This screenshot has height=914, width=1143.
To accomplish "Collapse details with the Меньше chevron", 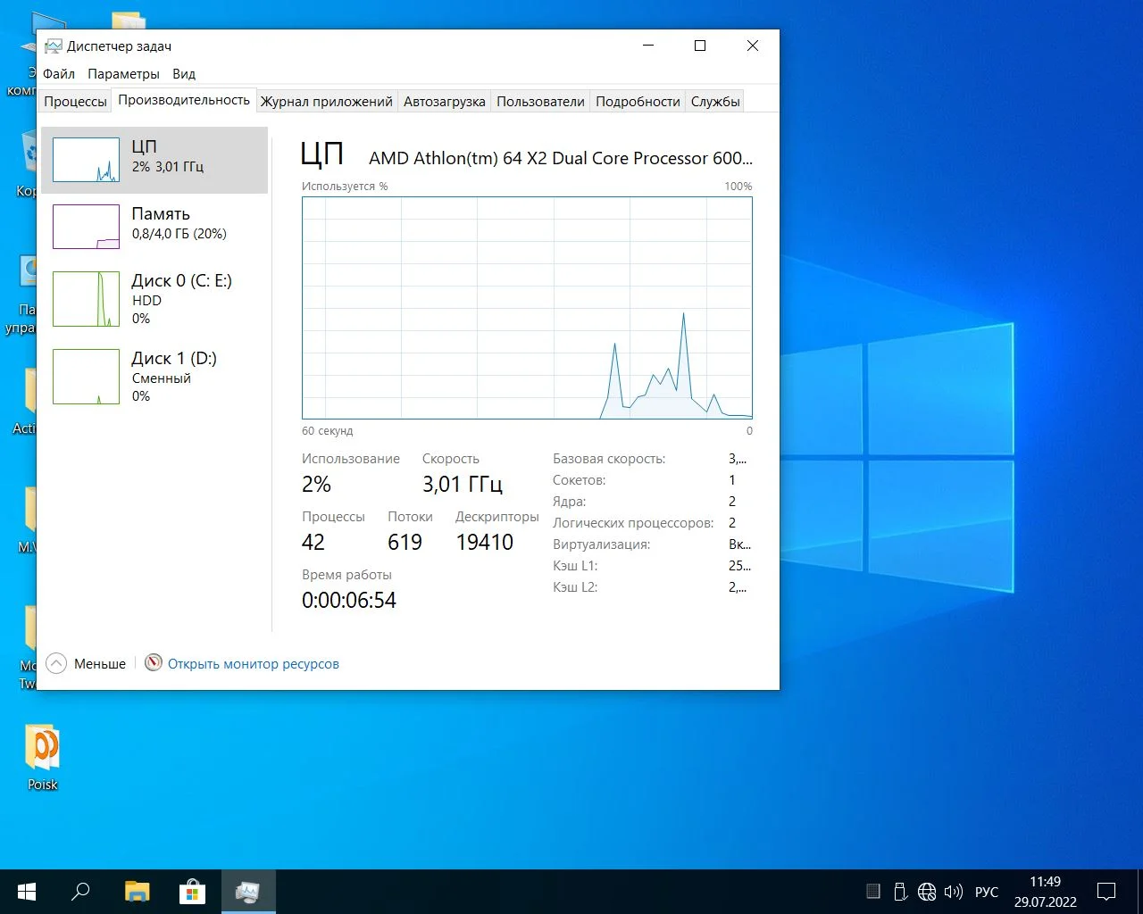I will coord(56,663).
